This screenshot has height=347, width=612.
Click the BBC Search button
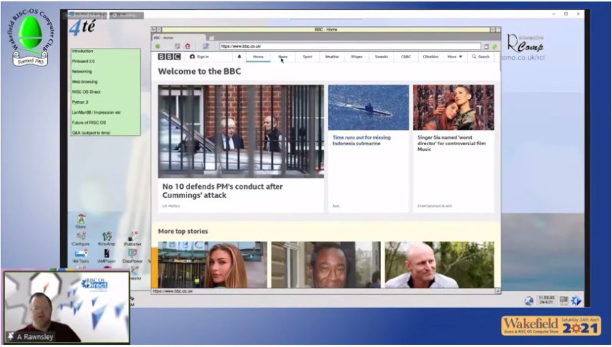(481, 57)
